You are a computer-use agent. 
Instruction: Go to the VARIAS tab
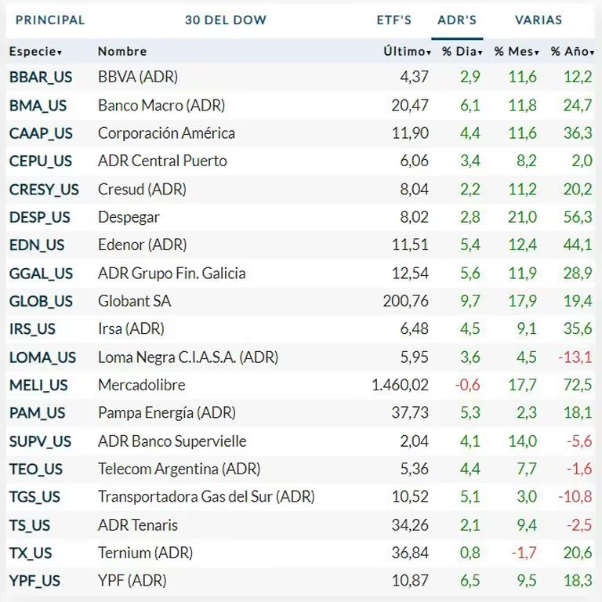pos(538,20)
